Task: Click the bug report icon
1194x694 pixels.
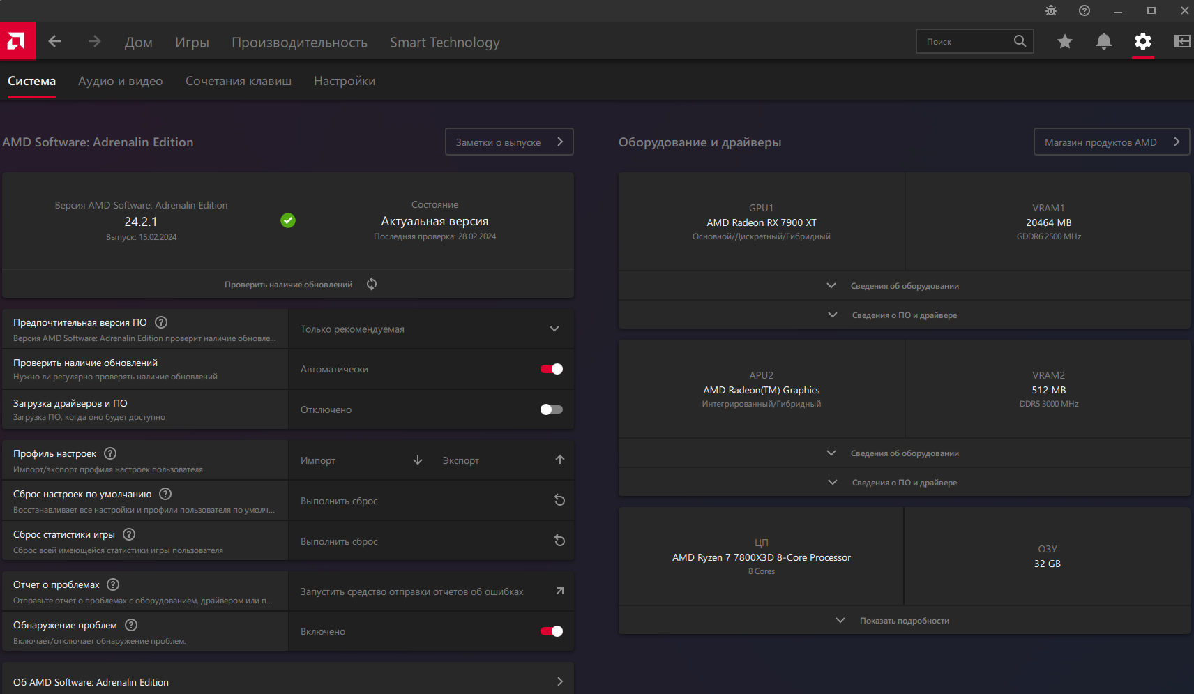Action: tap(1051, 10)
